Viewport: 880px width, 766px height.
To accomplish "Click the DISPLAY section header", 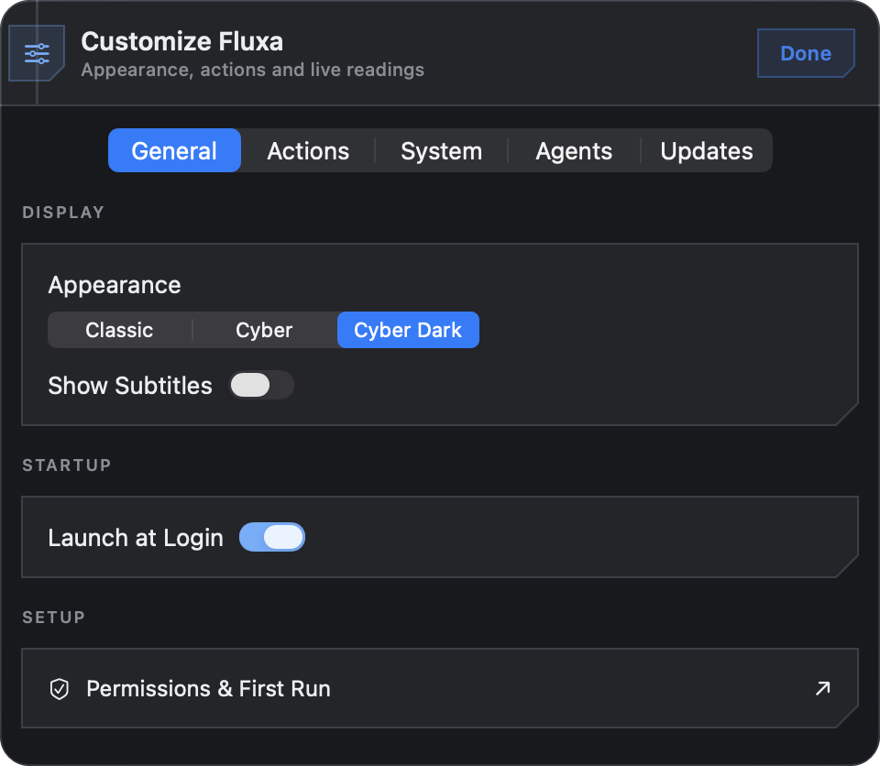I will pyautogui.click(x=63, y=213).
